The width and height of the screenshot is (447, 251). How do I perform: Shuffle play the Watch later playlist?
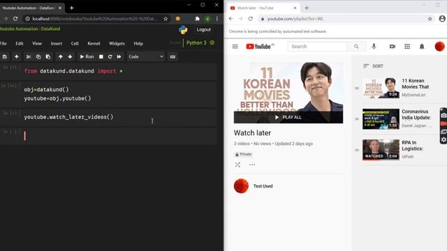[237, 165]
